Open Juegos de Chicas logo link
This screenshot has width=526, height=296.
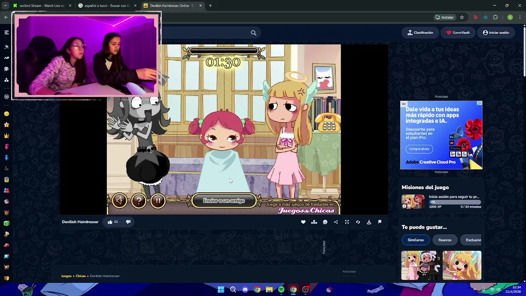(306, 210)
